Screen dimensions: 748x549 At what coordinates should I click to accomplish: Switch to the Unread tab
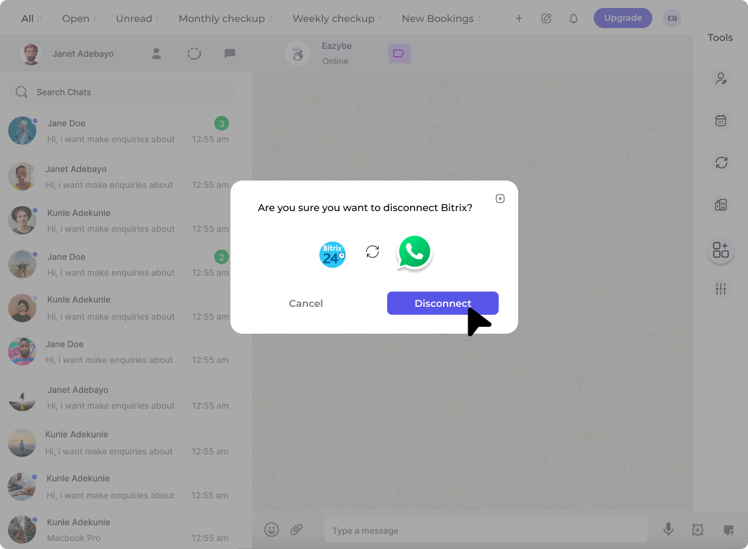[x=133, y=18]
